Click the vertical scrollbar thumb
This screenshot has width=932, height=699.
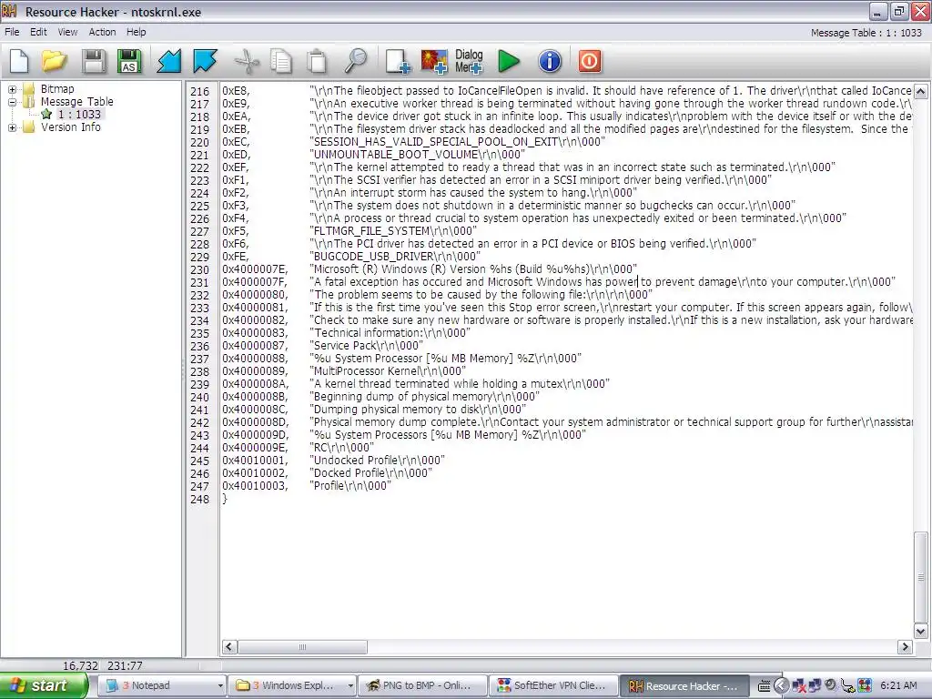[920, 576]
